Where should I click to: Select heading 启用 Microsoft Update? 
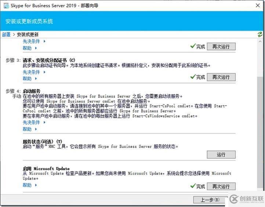point(46,169)
